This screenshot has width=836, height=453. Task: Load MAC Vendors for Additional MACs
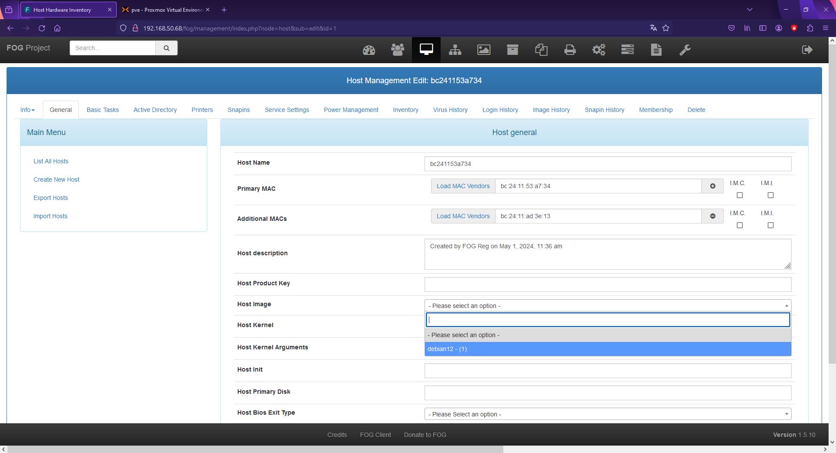pos(463,216)
